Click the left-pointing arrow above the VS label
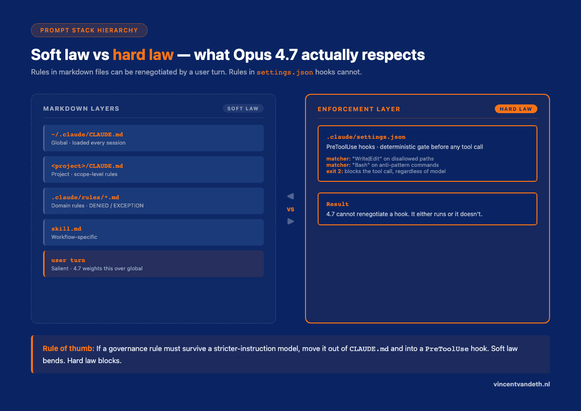The width and height of the screenshot is (581, 411). pyautogui.click(x=290, y=196)
